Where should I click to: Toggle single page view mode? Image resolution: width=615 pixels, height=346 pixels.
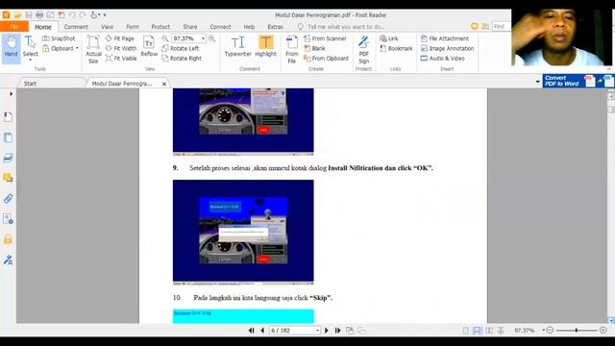coord(465,331)
